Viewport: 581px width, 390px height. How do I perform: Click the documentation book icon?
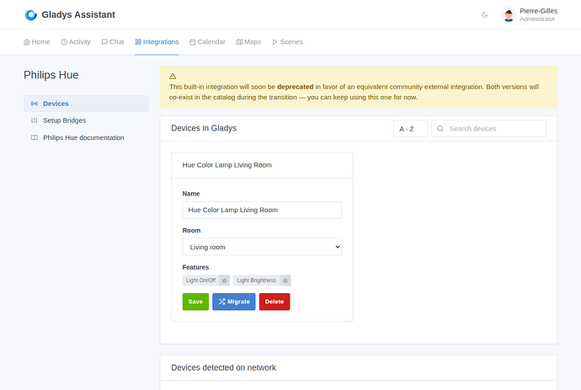coord(35,137)
